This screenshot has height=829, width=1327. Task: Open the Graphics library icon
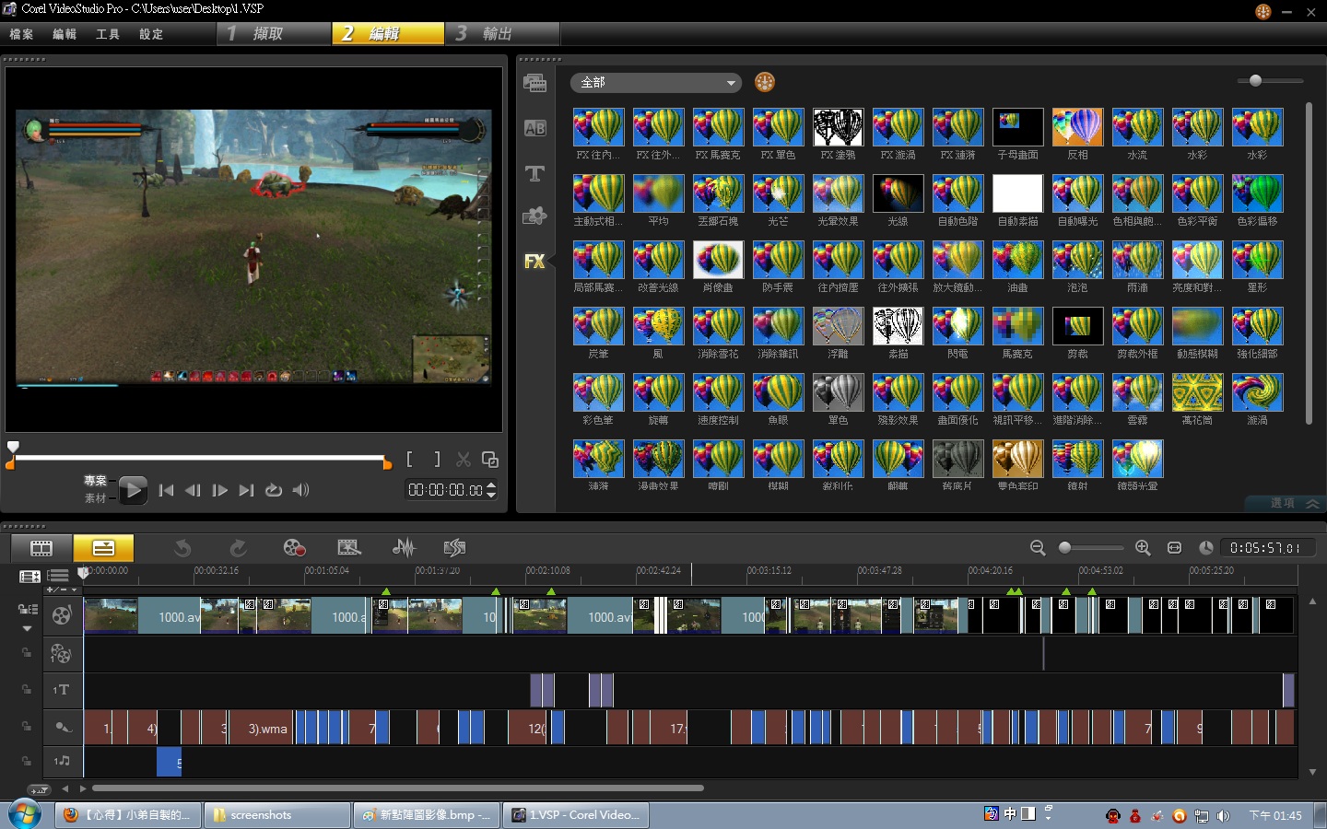tap(534, 216)
